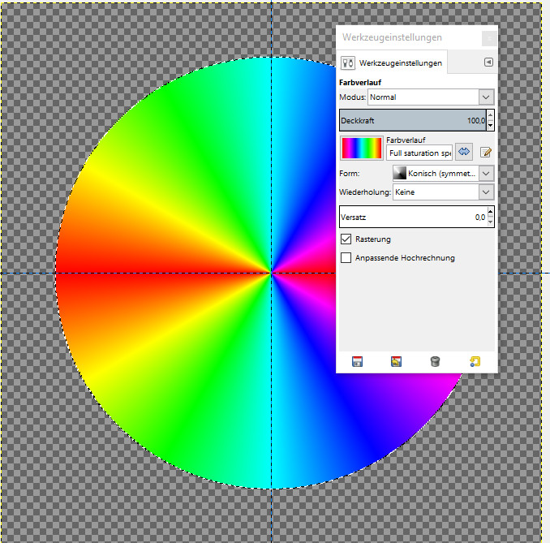Click the tab configuration arrow button

coord(488,62)
